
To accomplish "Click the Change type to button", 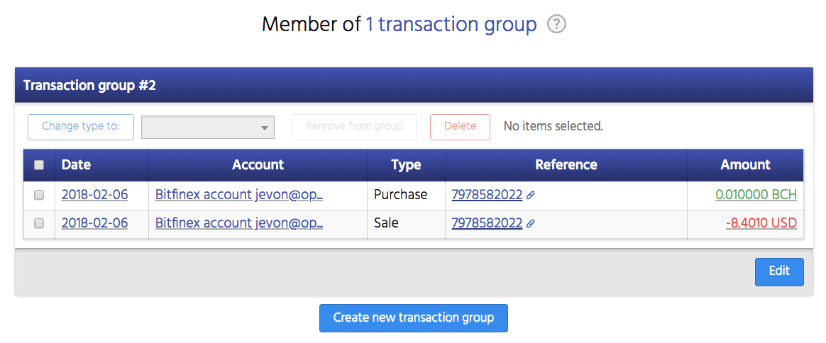I will (x=81, y=127).
